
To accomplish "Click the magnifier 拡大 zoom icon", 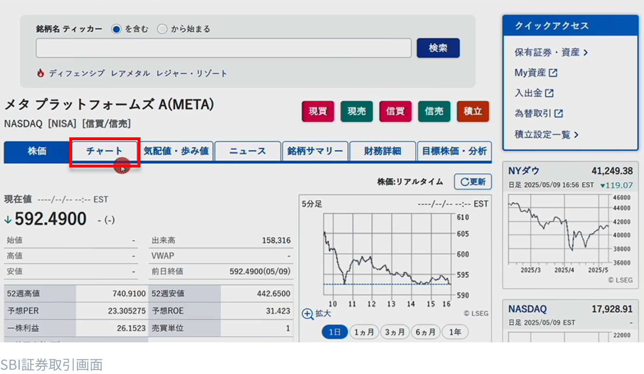I will 308,314.
